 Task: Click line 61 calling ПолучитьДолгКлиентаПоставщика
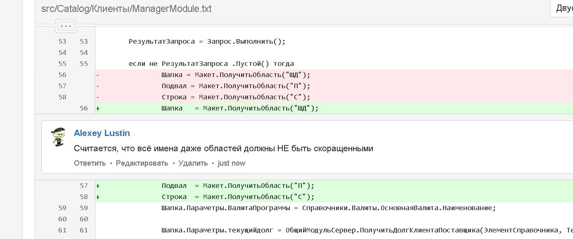click(x=289, y=230)
